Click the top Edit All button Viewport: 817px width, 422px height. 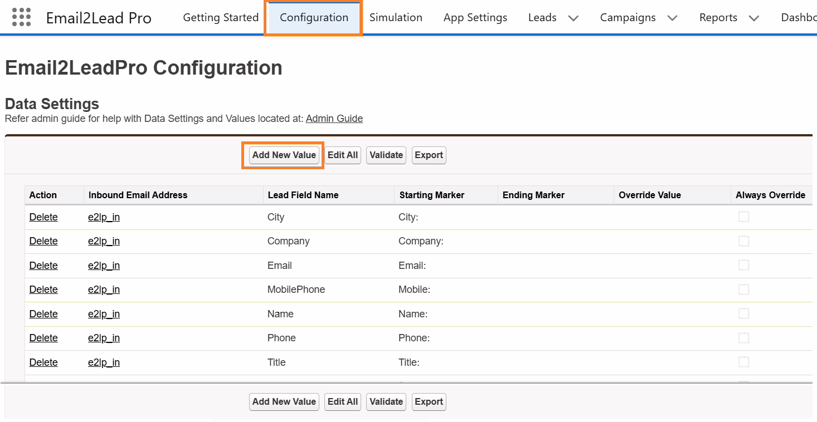pyautogui.click(x=343, y=155)
